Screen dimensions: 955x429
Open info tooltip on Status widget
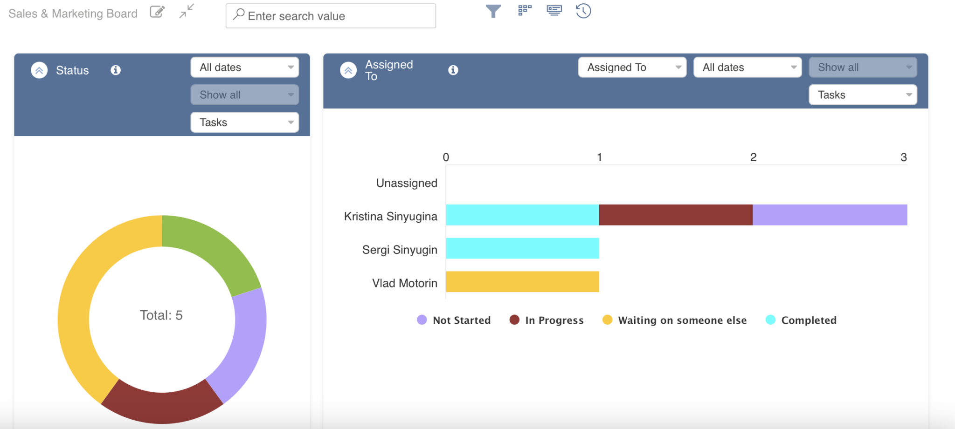tap(115, 70)
